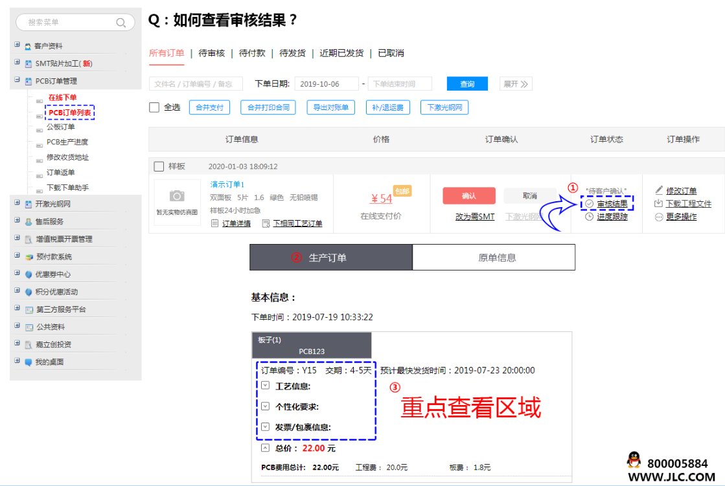Tick the 样板 order checkbox
Viewport: 725px width, 486px height.
point(159,166)
